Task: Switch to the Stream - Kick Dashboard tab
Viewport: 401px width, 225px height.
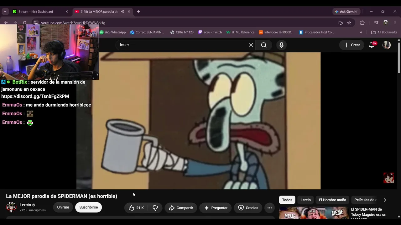Action: point(36,12)
